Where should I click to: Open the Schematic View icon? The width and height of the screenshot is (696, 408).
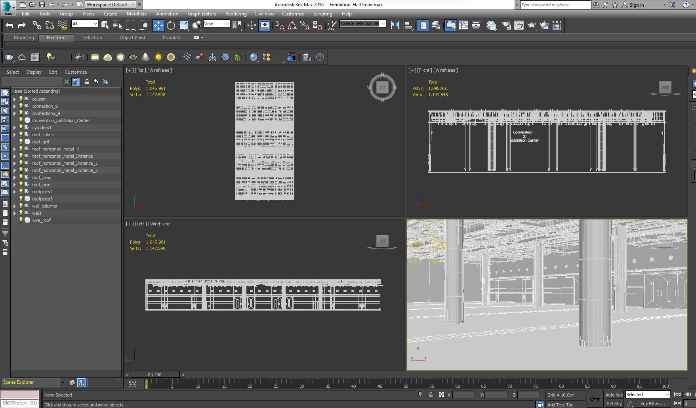point(476,25)
